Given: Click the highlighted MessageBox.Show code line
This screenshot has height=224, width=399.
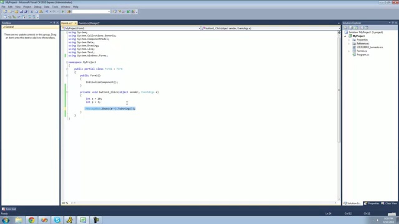Looking at the screenshot, I should 110,109.
